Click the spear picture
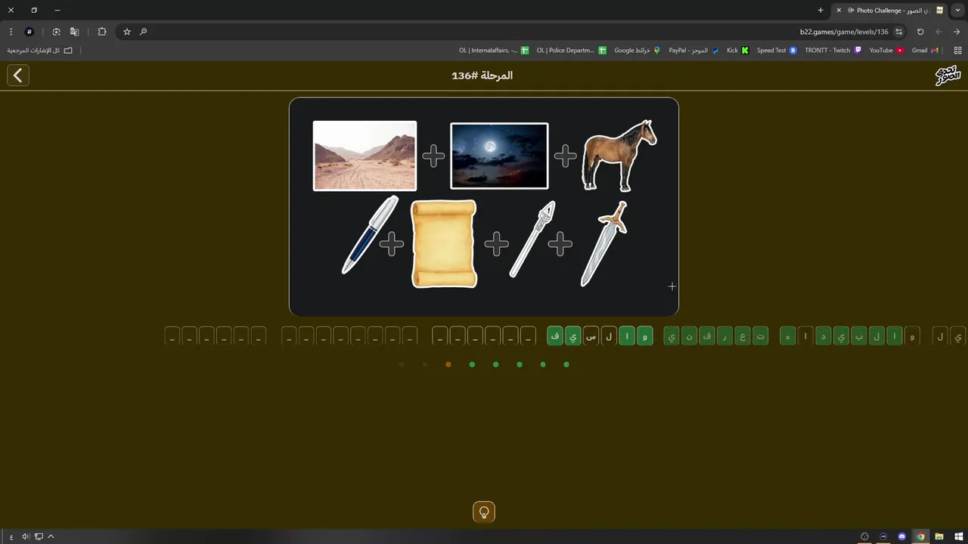Screen dimensions: 968x544 click(x=532, y=239)
